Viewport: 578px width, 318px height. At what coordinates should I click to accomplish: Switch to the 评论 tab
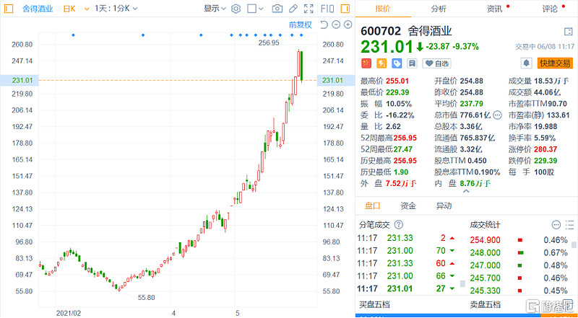point(550,9)
